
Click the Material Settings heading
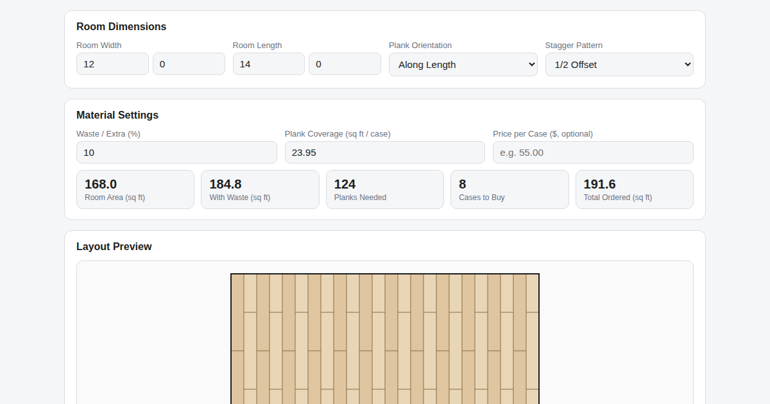[x=117, y=115]
